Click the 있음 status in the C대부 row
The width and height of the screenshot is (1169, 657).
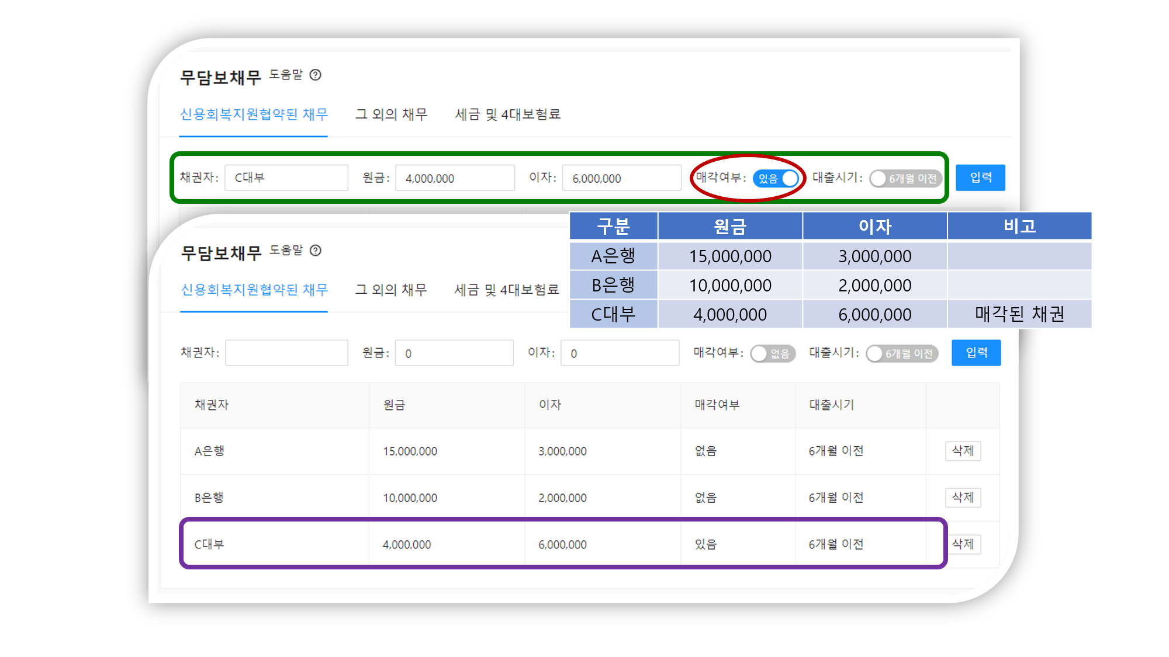click(x=705, y=544)
